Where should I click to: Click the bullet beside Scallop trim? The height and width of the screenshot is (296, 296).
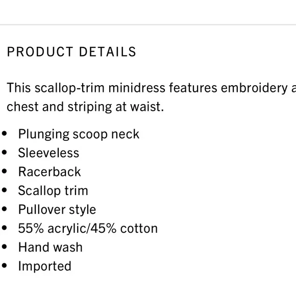pyautogui.click(x=4, y=190)
